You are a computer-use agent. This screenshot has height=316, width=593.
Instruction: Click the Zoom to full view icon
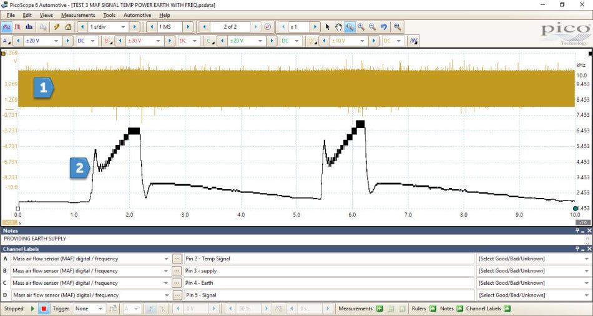pos(397,27)
